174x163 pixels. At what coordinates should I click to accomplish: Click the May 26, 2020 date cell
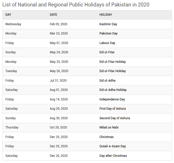point(59,71)
